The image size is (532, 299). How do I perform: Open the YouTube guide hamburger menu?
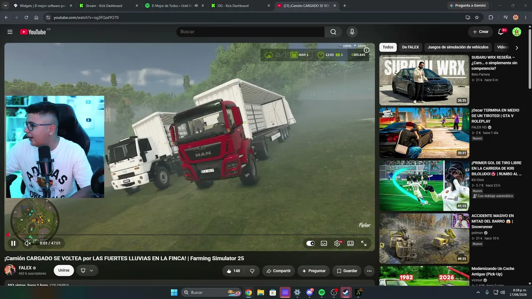[10, 32]
